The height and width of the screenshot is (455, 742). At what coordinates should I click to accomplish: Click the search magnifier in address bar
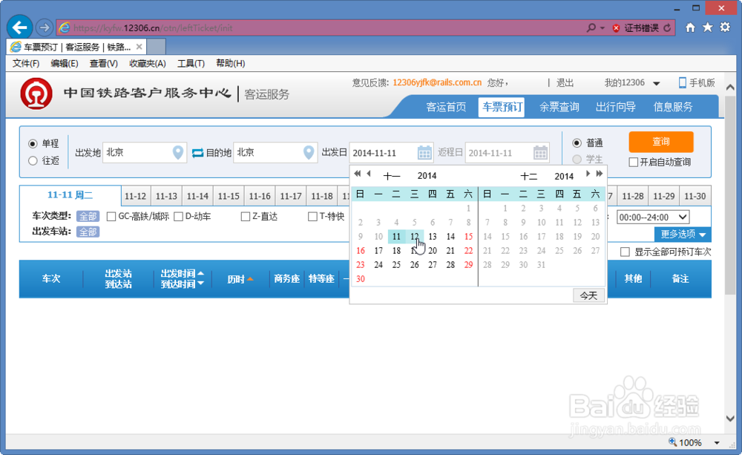pyautogui.click(x=591, y=28)
